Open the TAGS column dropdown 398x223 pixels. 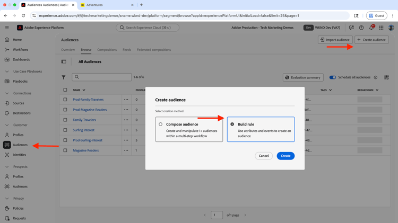pyautogui.click(x=330, y=90)
